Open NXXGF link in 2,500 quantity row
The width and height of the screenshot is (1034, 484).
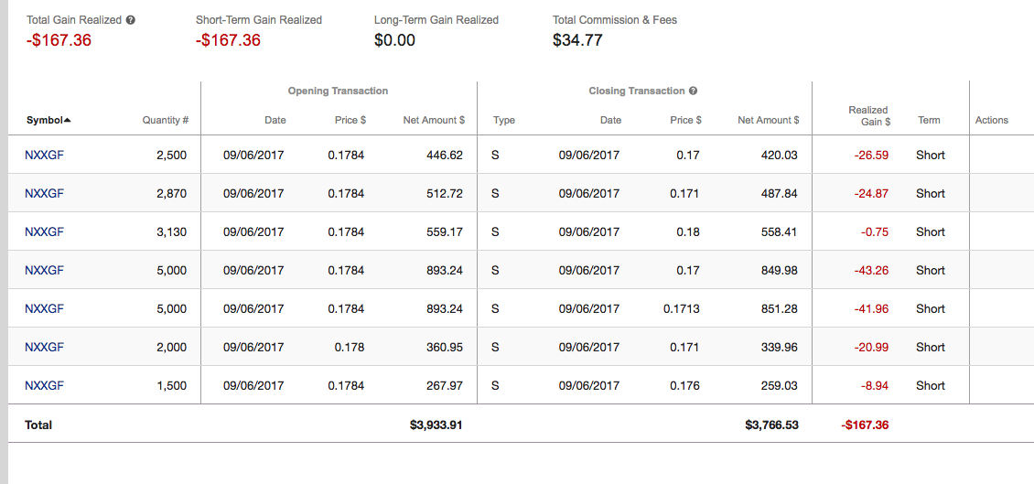coord(45,156)
